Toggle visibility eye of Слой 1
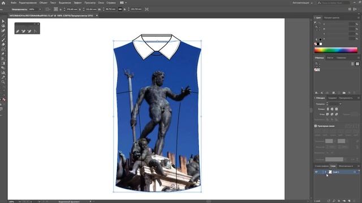This screenshot has width=362, height=203. tap(316, 172)
